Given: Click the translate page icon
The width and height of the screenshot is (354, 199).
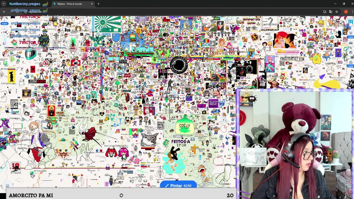Looking at the screenshot, I should 330,12.
